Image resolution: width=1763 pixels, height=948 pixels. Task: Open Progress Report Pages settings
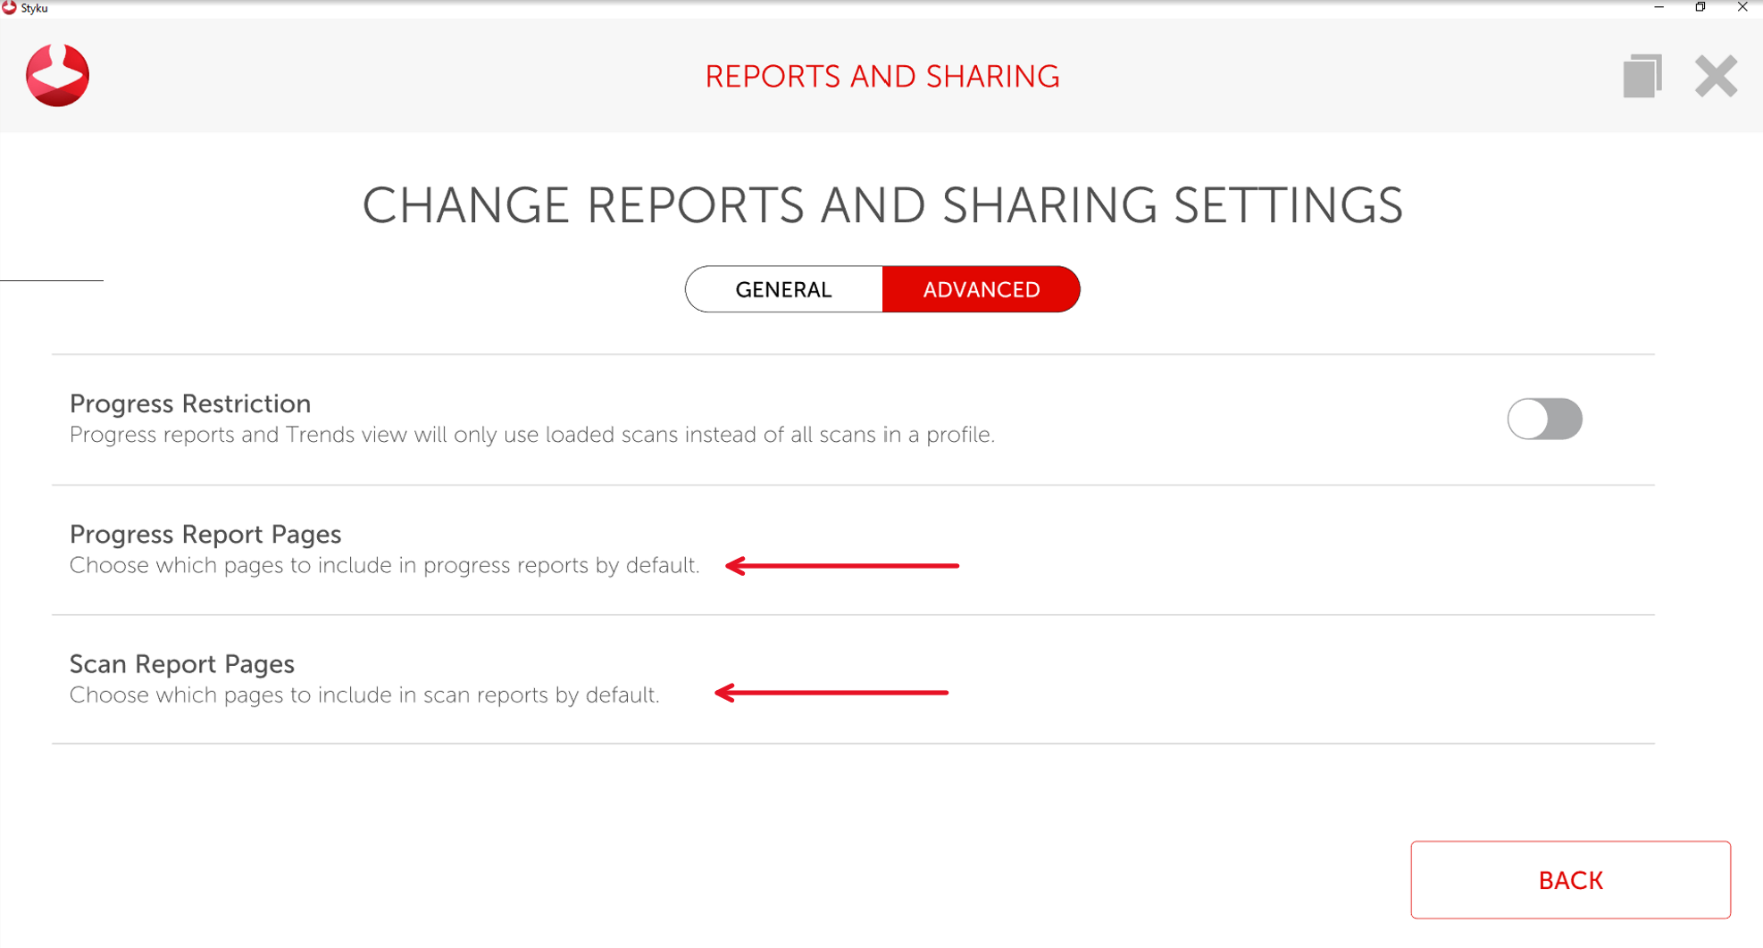click(205, 534)
